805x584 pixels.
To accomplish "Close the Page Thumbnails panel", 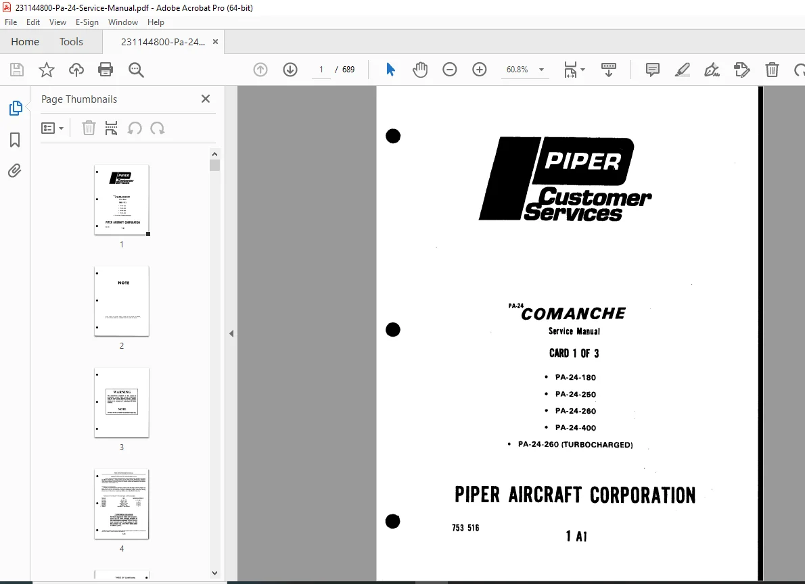I will pyautogui.click(x=206, y=99).
